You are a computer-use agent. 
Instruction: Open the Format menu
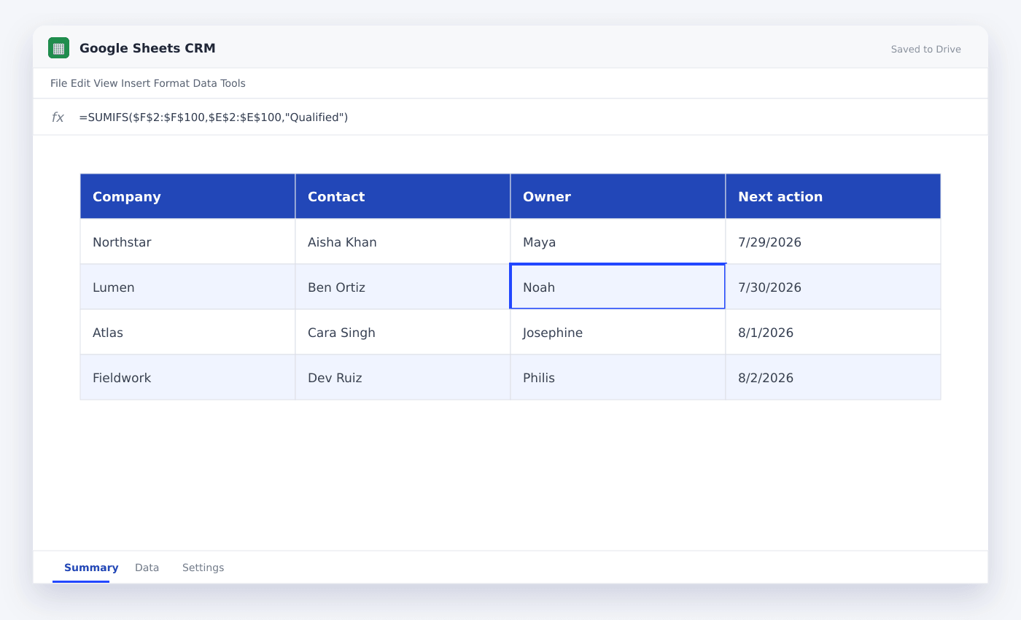171,83
